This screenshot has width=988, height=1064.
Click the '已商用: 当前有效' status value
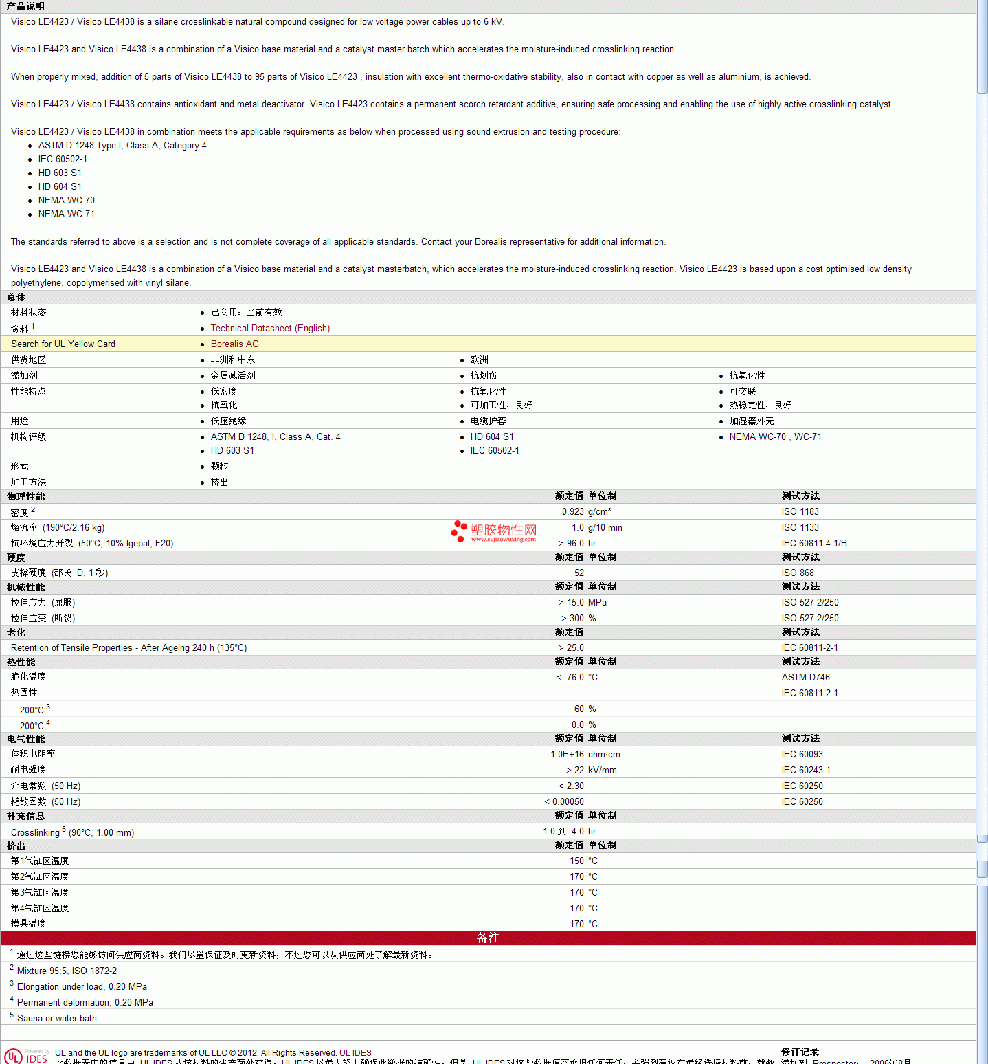coord(246,313)
